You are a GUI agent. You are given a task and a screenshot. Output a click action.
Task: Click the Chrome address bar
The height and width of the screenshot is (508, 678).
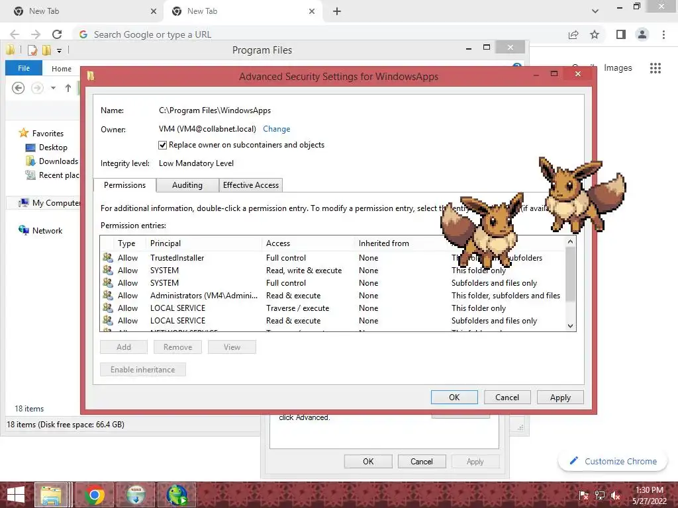click(320, 34)
